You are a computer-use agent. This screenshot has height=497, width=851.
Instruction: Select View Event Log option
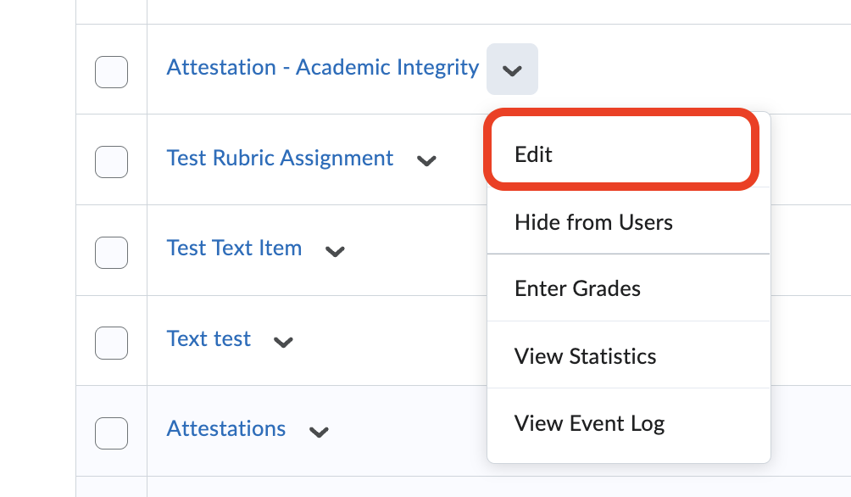[x=589, y=423]
